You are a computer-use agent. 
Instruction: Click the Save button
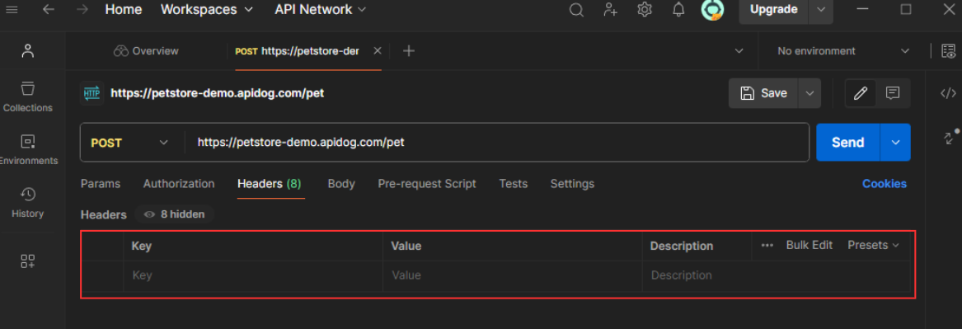764,93
